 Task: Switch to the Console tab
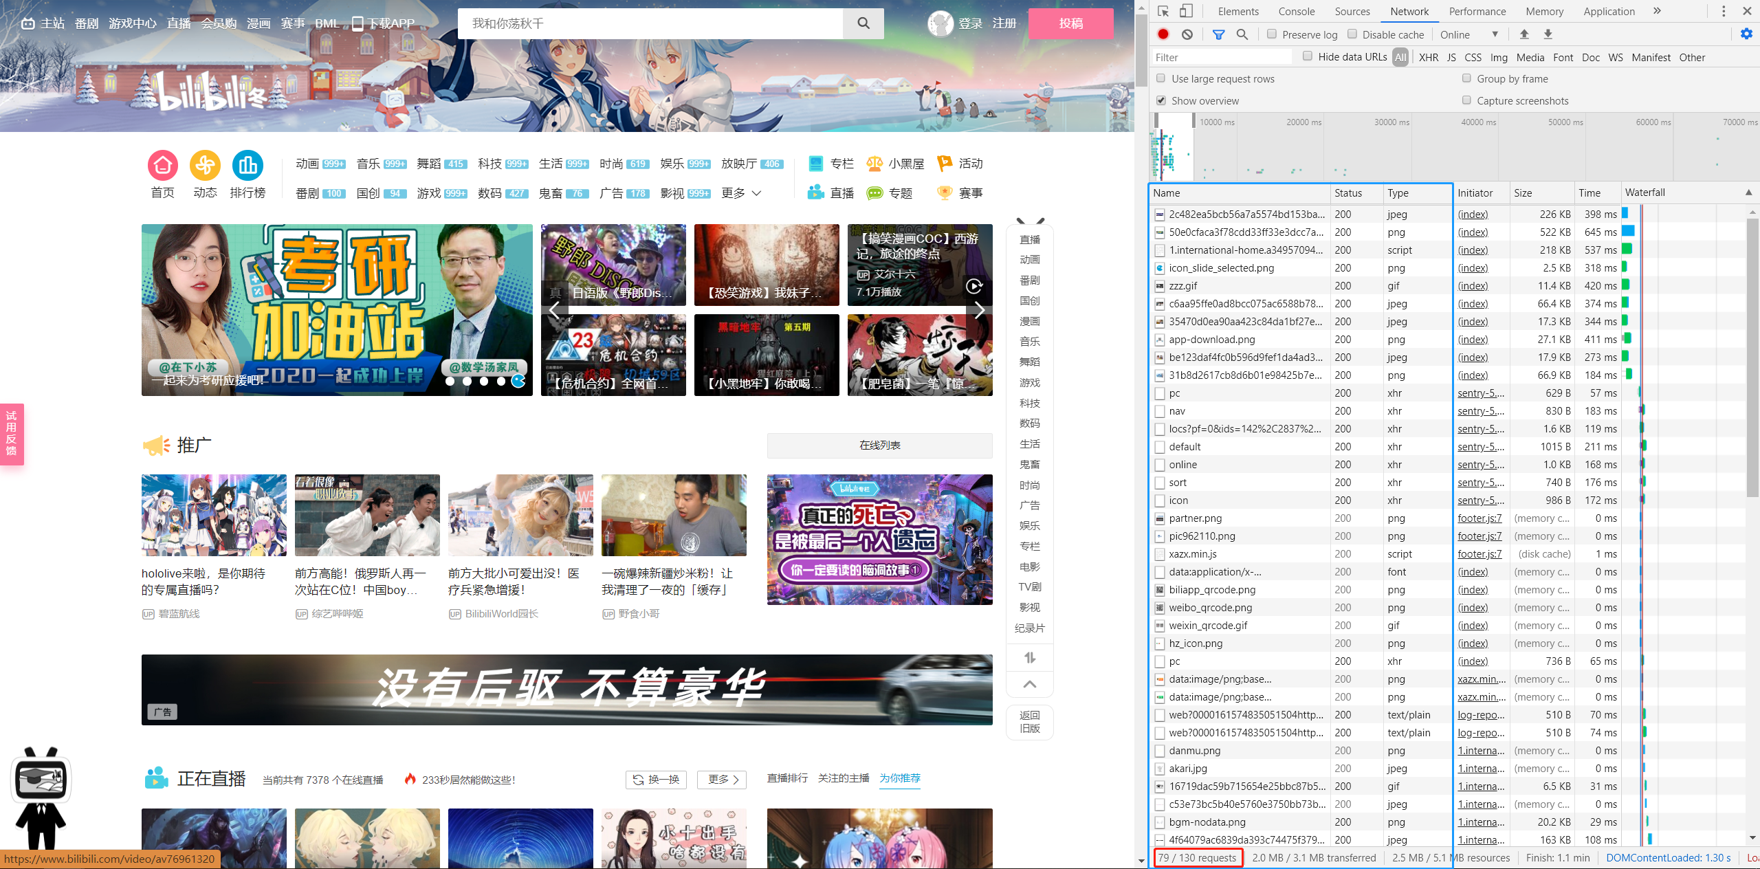point(1296,11)
